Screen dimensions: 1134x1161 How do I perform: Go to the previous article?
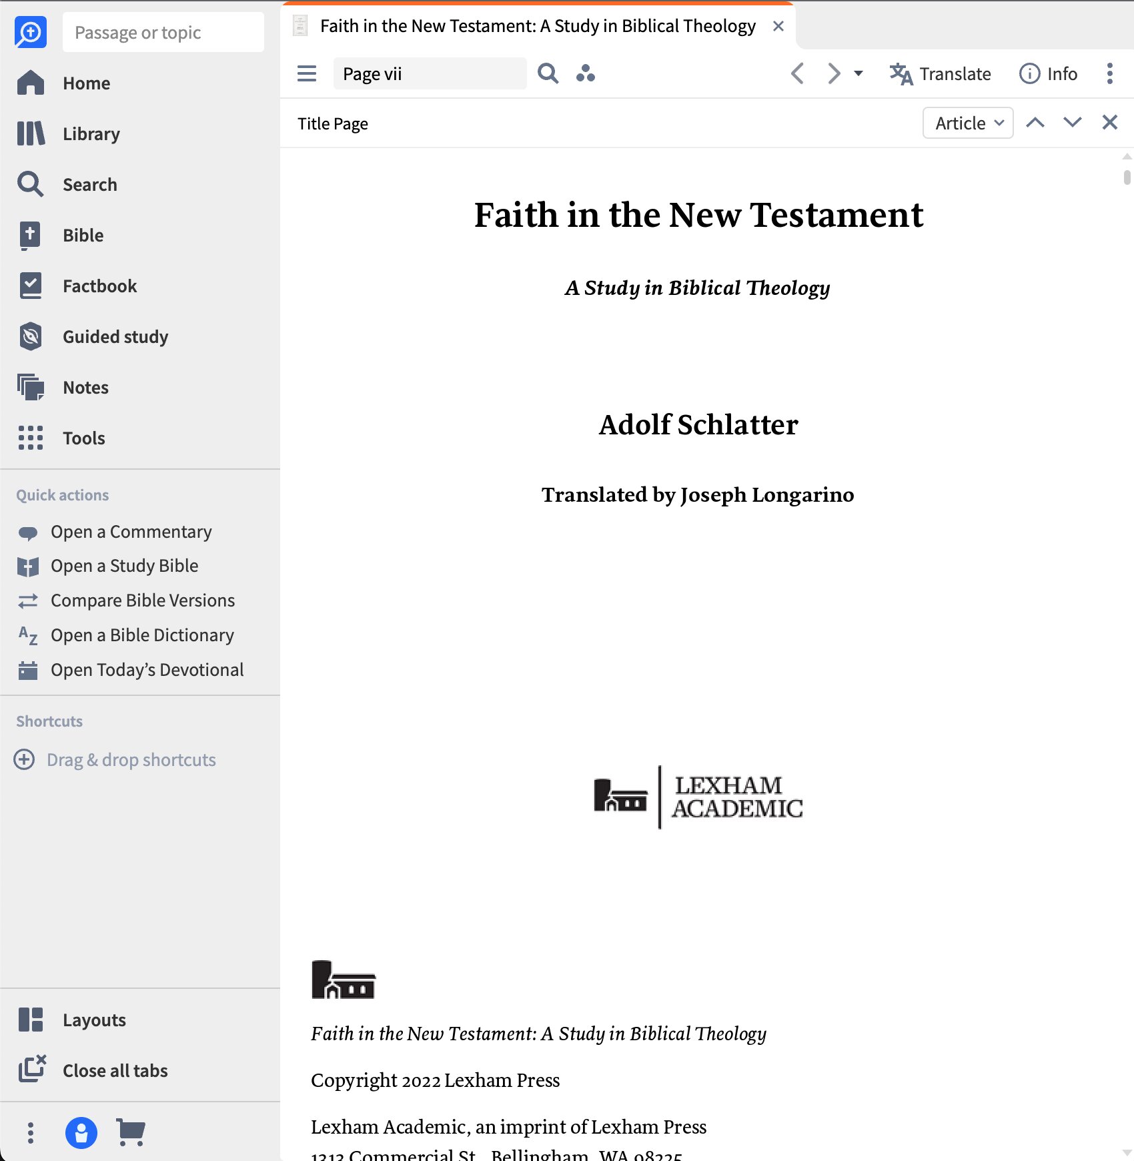click(1035, 122)
